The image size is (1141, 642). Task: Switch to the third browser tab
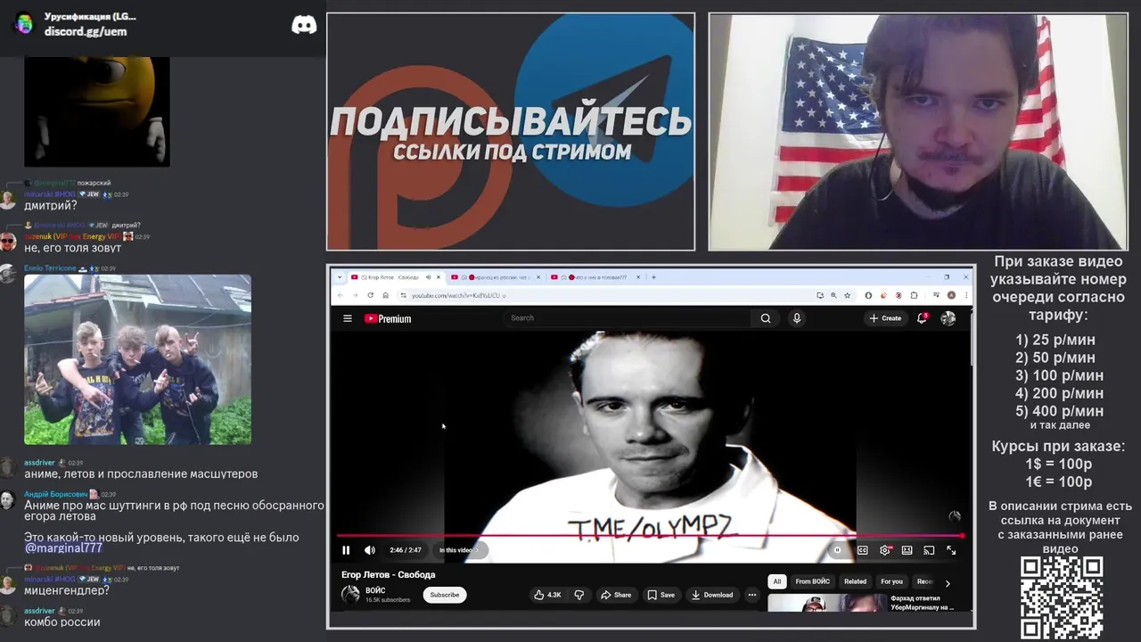(x=596, y=277)
